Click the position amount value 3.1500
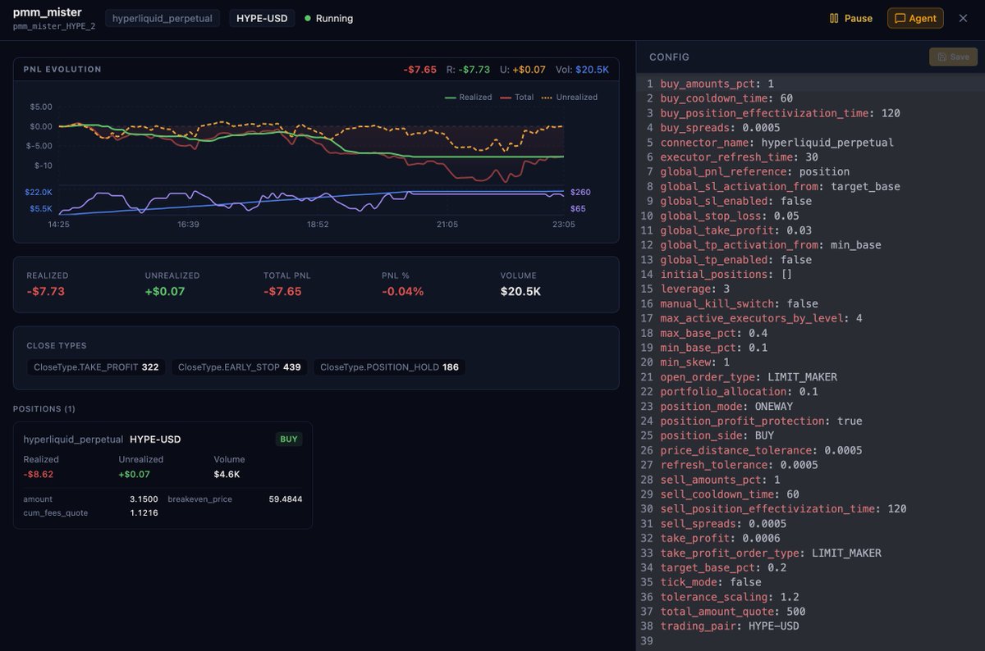 point(144,499)
